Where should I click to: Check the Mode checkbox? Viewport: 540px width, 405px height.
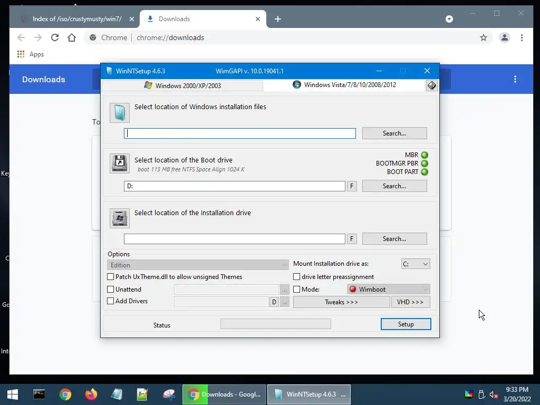coord(296,290)
